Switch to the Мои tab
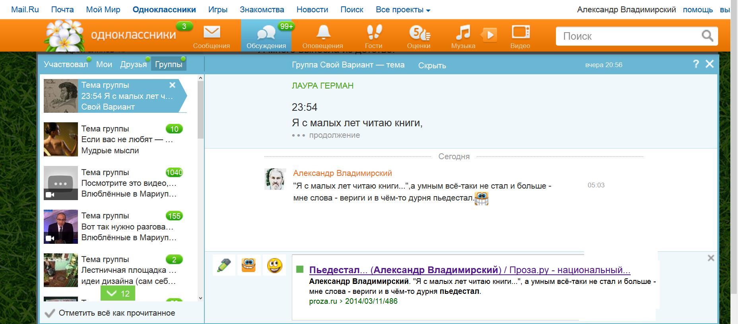Image resolution: width=738 pixels, height=324 pixels. 104,64
